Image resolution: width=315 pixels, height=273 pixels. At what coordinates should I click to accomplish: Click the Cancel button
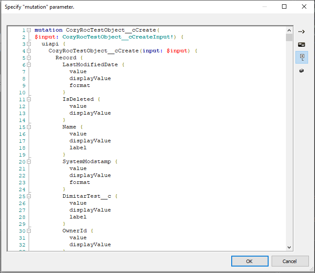pos(290,261)
